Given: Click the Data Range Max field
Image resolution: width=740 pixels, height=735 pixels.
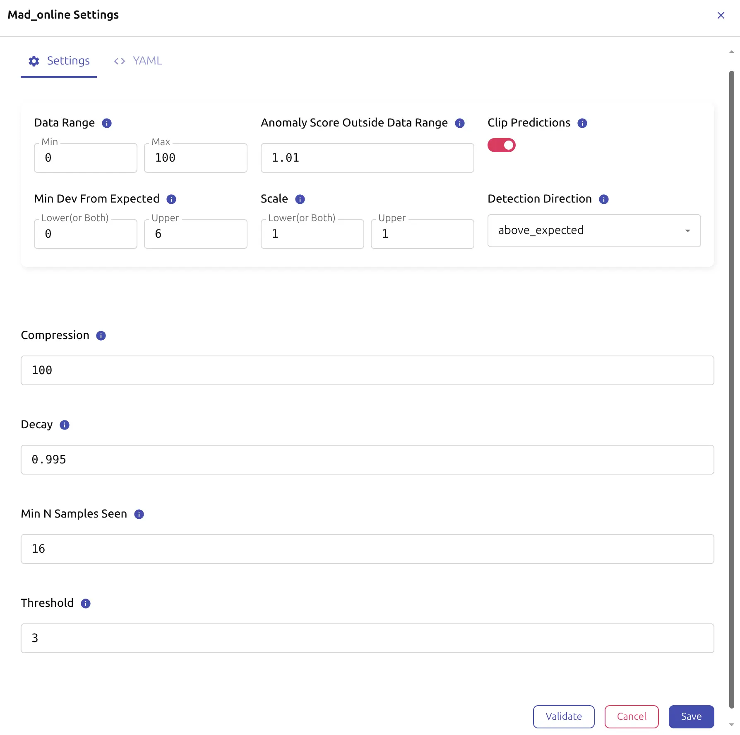Looking at the screenshot, I should 195,158.
